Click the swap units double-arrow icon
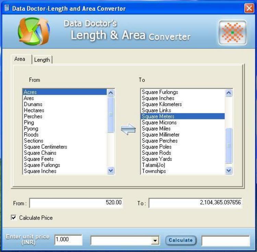 tap(128, 129)
